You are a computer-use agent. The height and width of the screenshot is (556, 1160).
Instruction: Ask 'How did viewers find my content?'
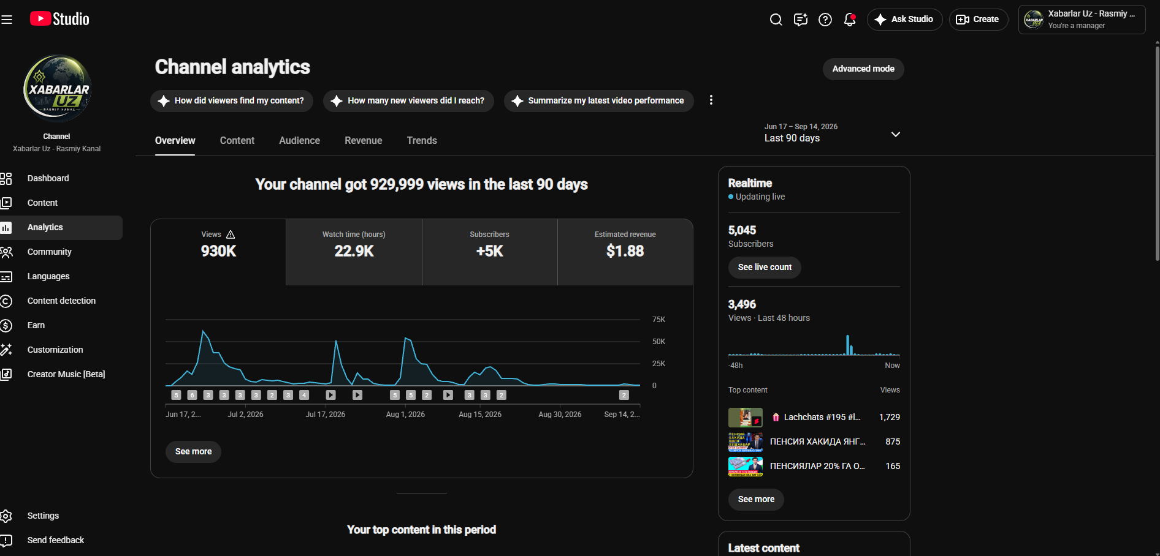click(232, 101)
